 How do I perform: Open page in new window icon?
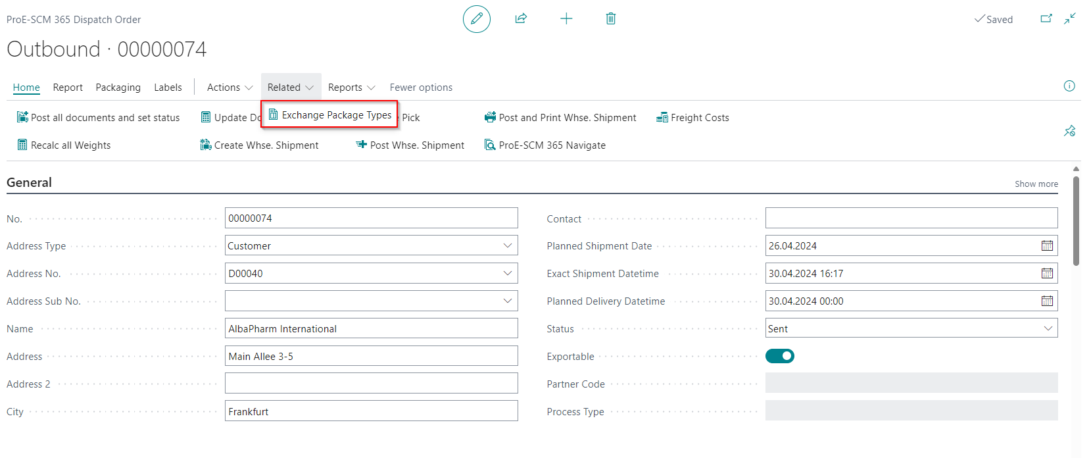[x=1046, y=18]
